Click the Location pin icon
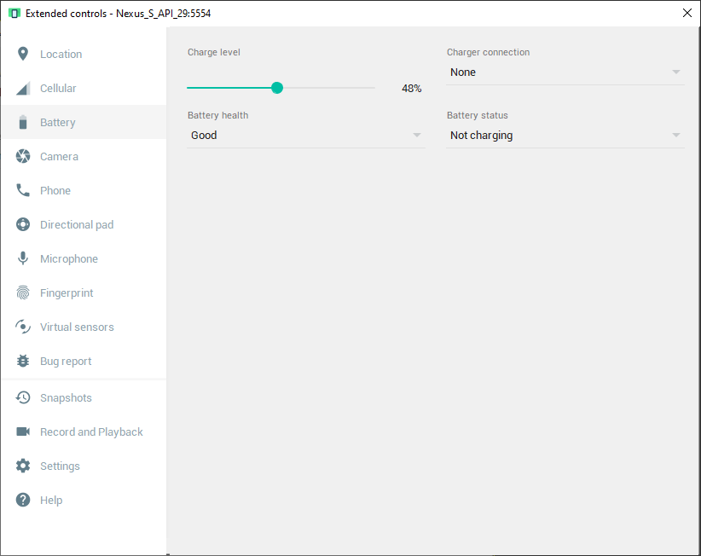Image resolution: width=701 pixels, height=556 pixels. (x=23, y=54)
